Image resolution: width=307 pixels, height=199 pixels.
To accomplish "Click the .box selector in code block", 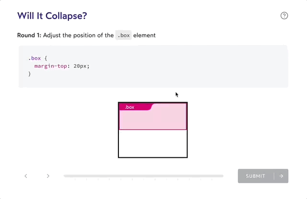I will coord(35,59).
